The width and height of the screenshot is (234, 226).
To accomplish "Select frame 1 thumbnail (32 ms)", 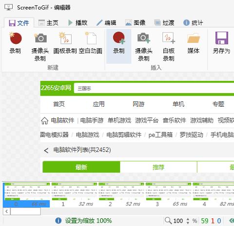I will tap(74, 195).
